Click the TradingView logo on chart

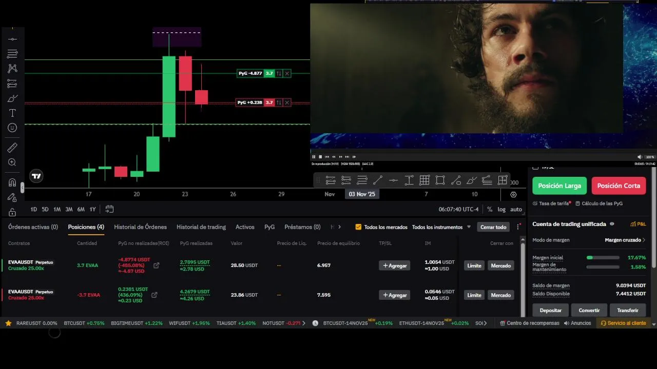pyautogui.click(x=36, y=176)
